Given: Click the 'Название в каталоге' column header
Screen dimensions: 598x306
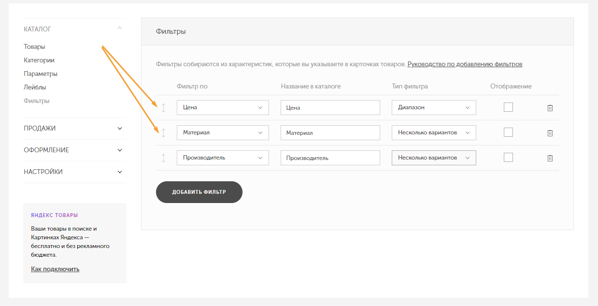Looking at the screenshot, I should (311, 87).
